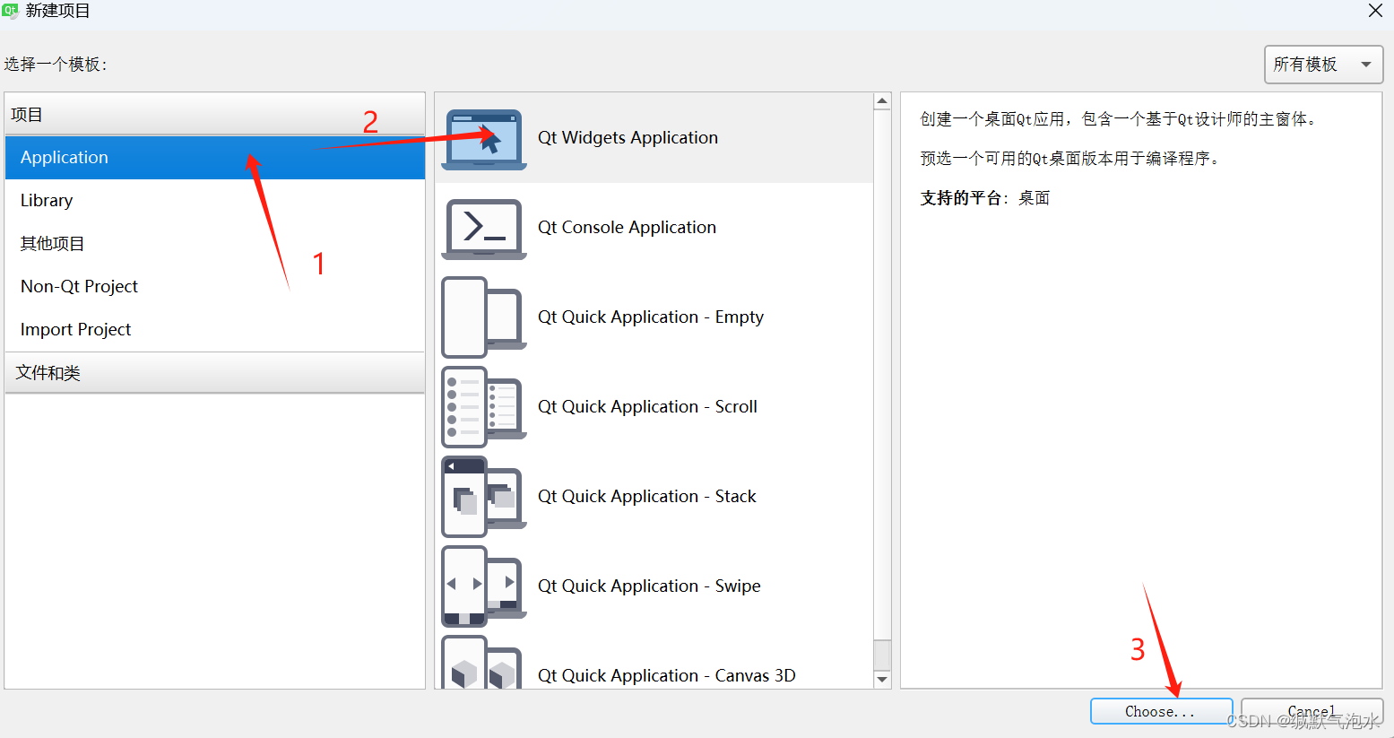The height and width of the screenshot is (738, 1394).
Task: Click the Qt Quick Application Swipe icon
Action: coord(484,586)
